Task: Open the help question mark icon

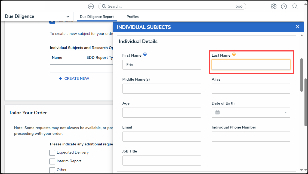Action: (x=284, y=7)
